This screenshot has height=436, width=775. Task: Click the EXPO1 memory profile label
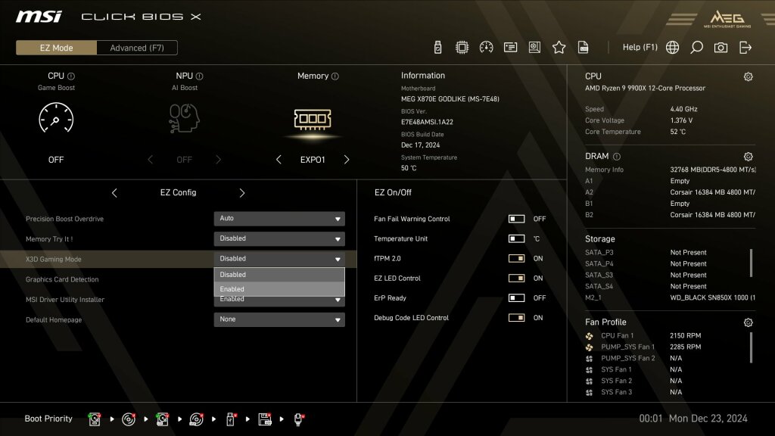(x=313, y=160)
